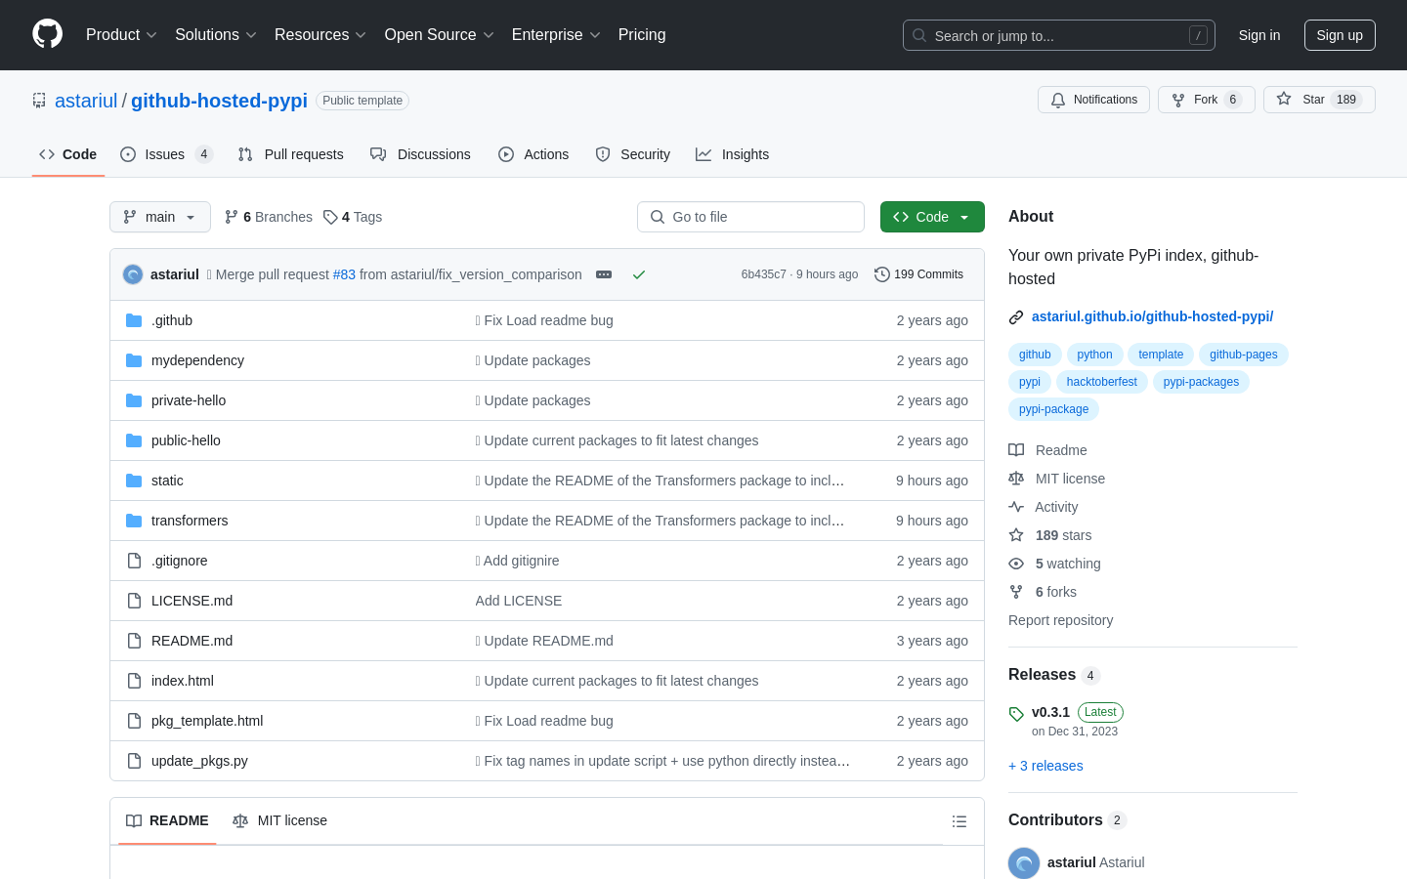Switch to the Insights tab
This screenshot has width=1407, height=879.
coord(732,154)
